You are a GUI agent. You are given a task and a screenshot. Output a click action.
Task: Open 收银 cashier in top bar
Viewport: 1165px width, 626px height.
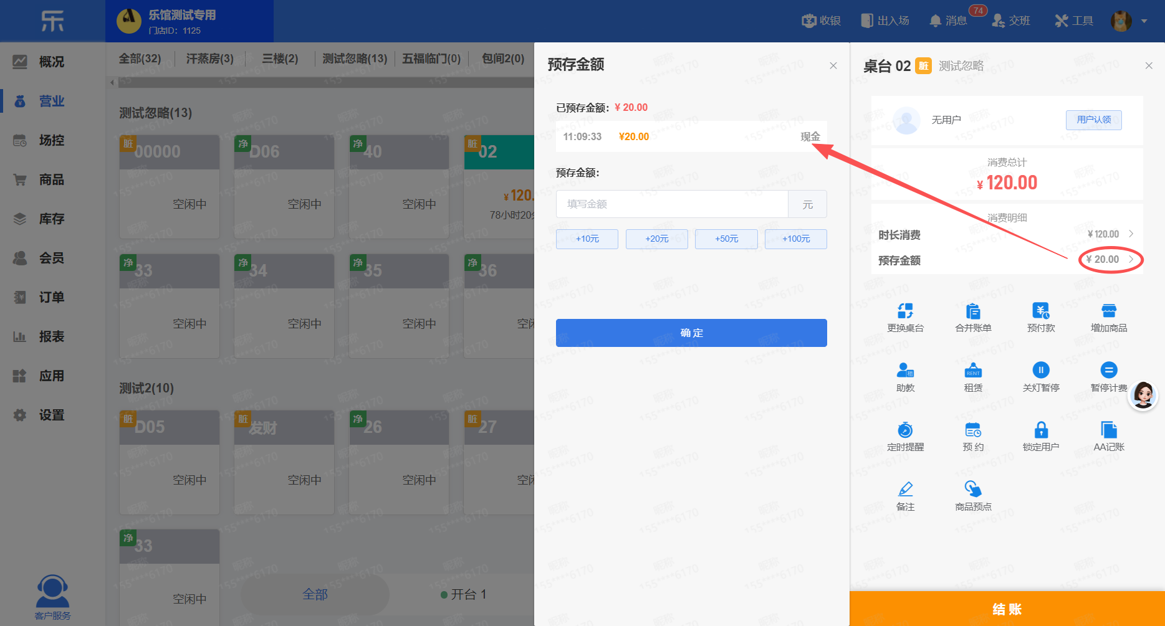point(821,21)
